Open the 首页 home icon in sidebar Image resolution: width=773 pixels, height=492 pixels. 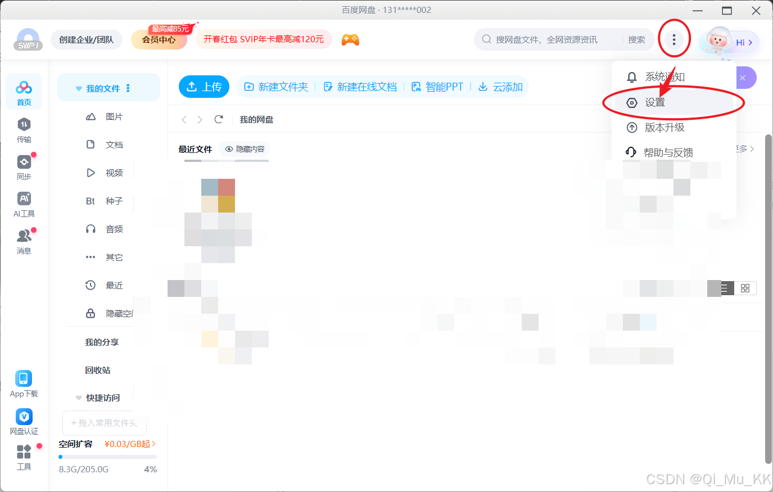point(24,92)
